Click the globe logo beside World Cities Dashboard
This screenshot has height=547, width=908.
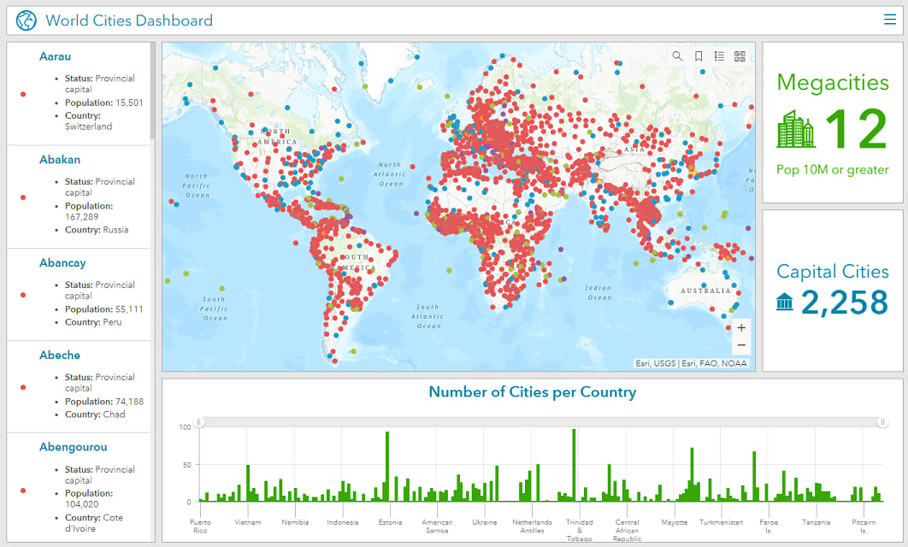26,21
